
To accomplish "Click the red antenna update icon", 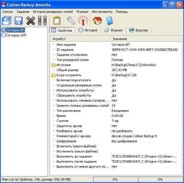I will (x=83, y=21).
